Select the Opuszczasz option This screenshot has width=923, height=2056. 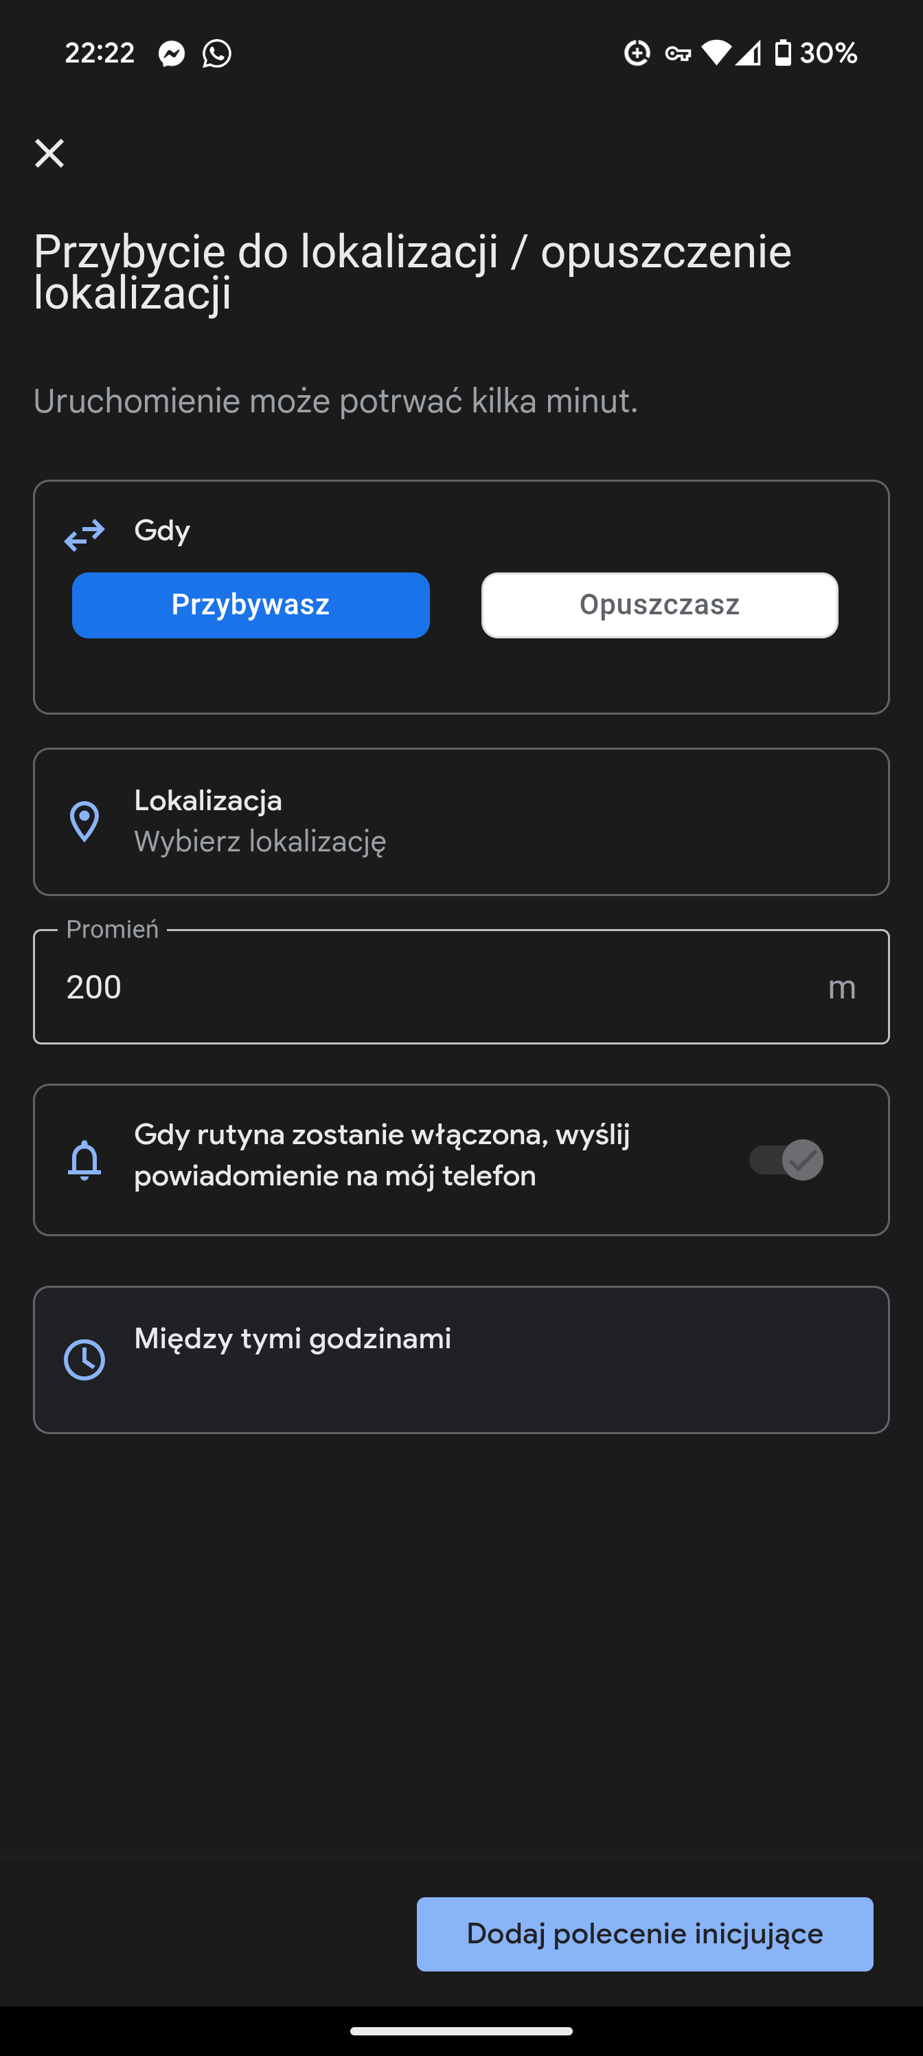tap(660, 605)
